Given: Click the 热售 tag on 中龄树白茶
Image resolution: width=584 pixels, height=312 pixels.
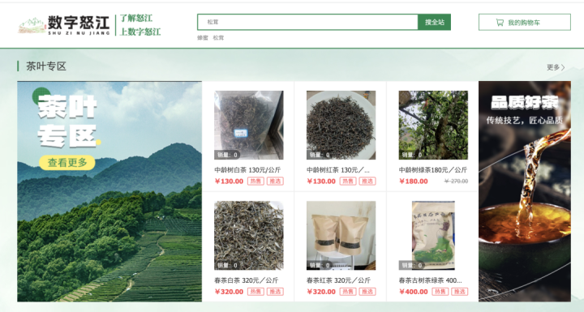Looking at the screenshot, I should pos(255,182).
